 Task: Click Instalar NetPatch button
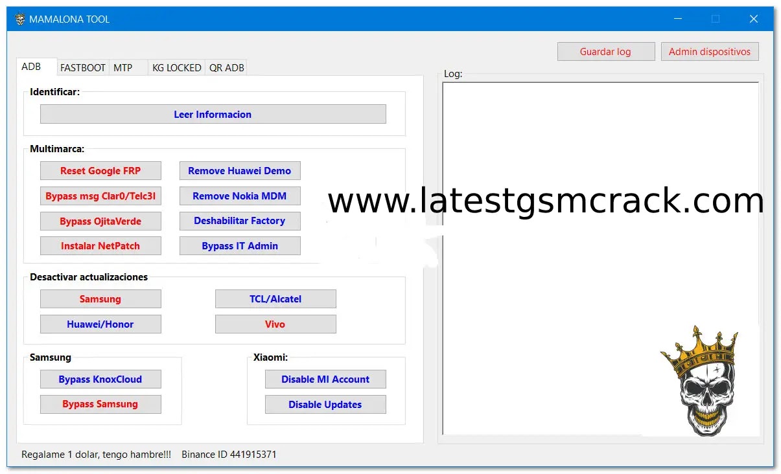pyautogui.click(x=100, y=246)
